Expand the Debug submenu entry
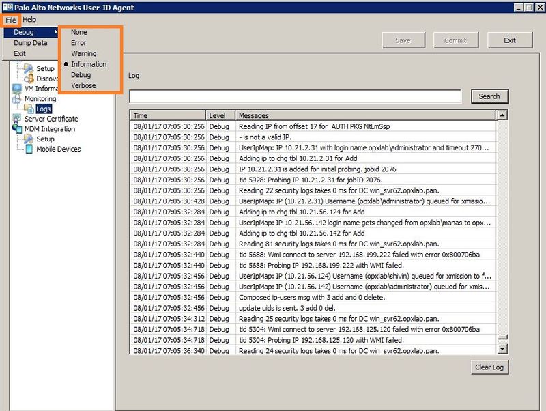Screen dimensions: 546x411 [x=24, y=32]
